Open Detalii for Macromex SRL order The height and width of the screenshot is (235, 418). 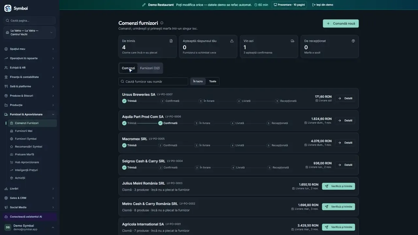point(345,143)
